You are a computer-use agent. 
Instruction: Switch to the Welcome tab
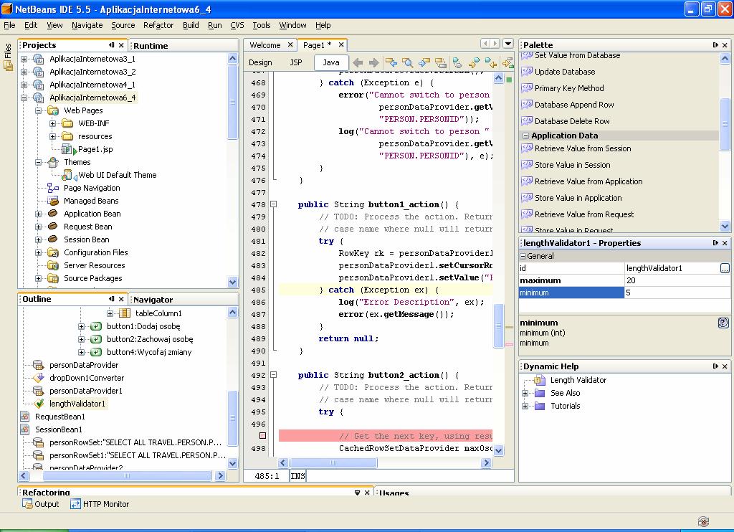pyautogui.click(x=265, y=45)
